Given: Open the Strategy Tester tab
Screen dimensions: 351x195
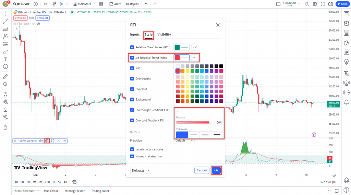Looking at the screenshot, I should [74, 191].
